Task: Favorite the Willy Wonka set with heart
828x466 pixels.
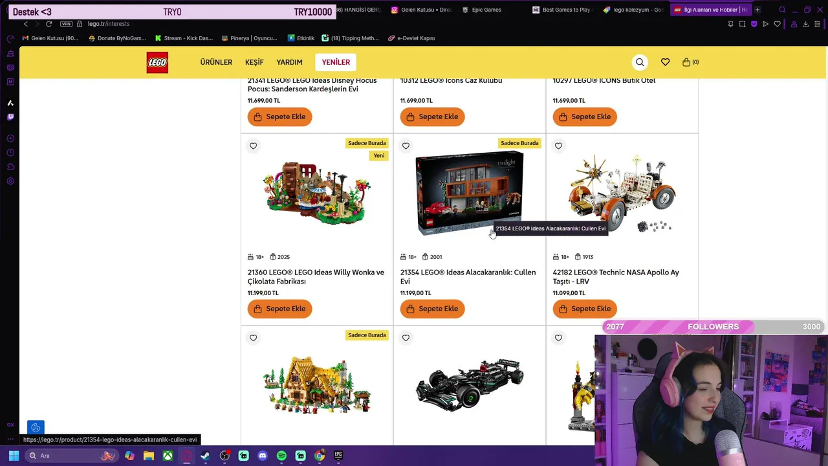Action: click(x=253, y=146)
